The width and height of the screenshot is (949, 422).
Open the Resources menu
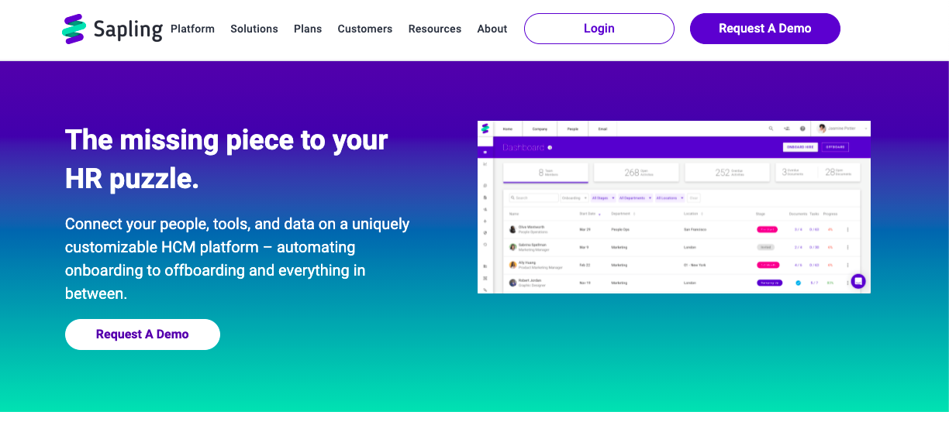(x=434, y=29)
